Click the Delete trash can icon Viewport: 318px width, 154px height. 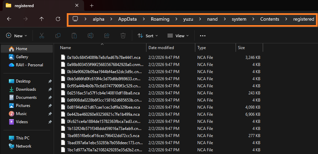tap(123, 36)
